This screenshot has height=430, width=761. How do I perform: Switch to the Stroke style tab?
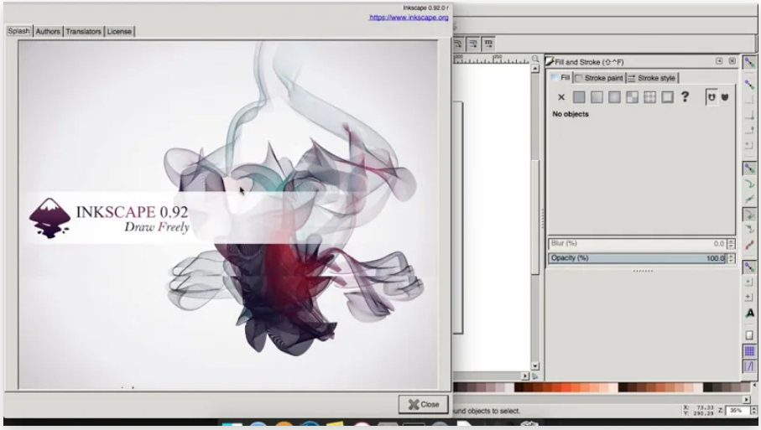coord(652,78)
